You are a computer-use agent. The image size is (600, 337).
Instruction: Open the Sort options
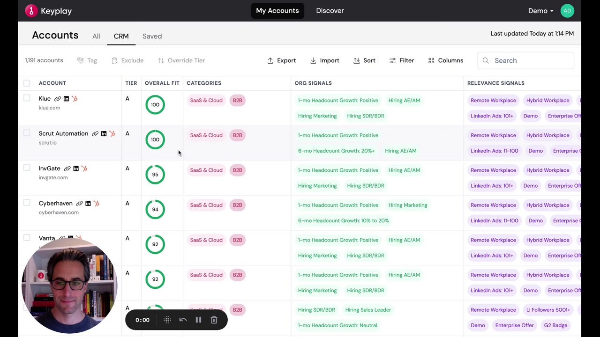click(x=364, y=60)
